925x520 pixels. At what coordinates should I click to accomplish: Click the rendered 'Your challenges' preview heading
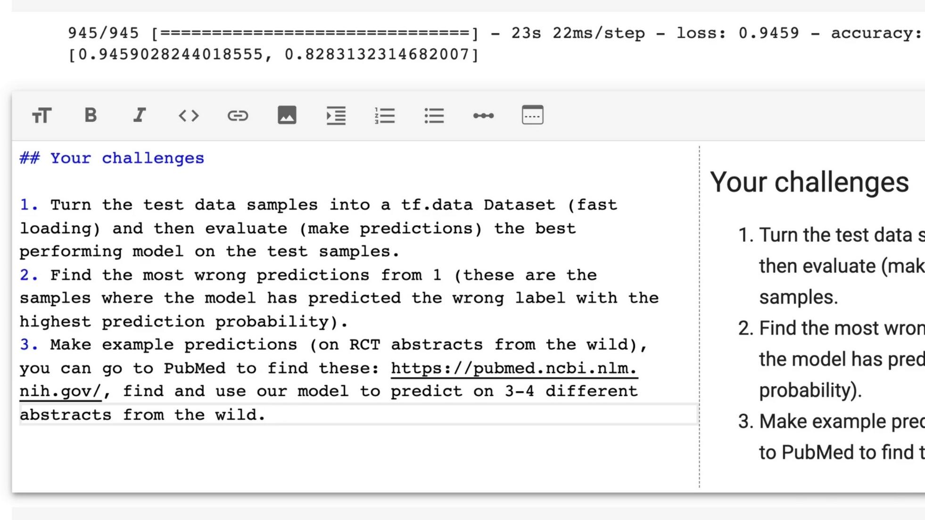(x=810, y=181)
